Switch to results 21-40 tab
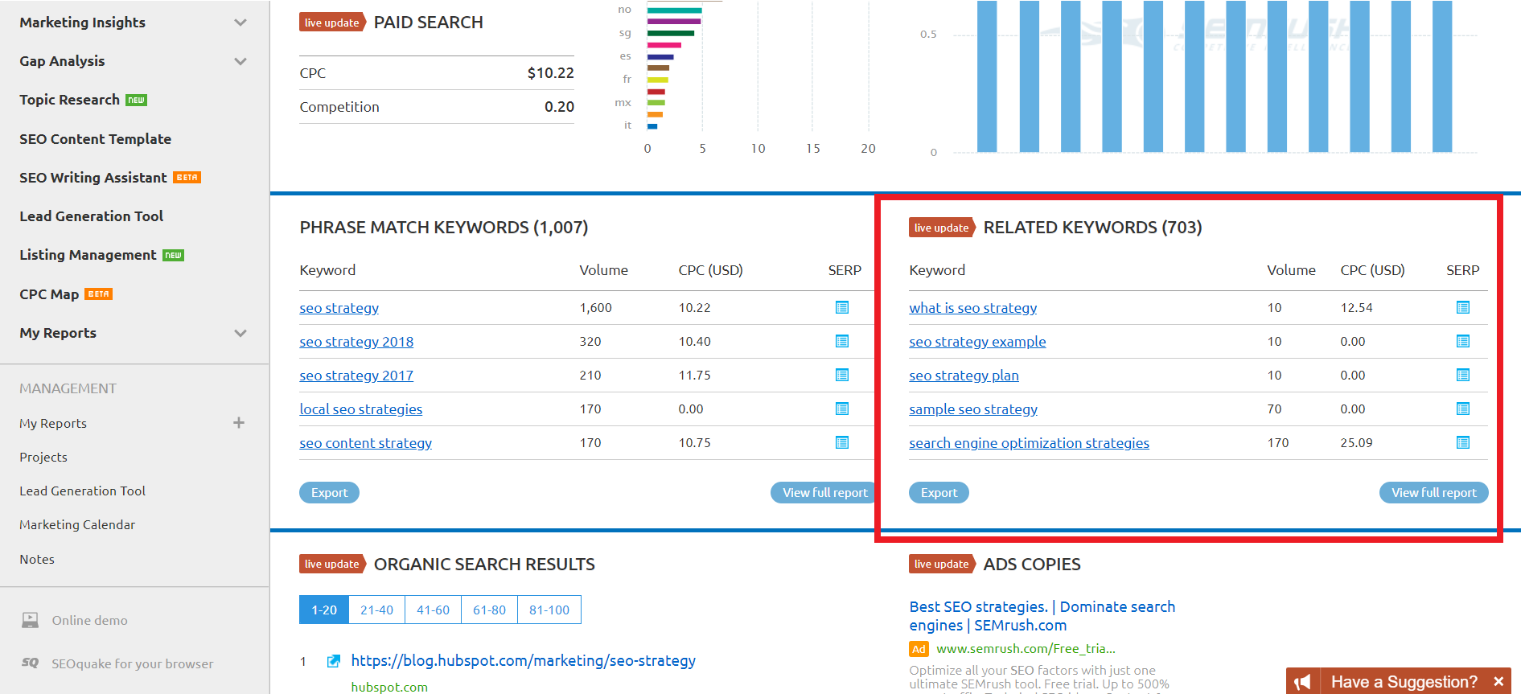The width and height of the screenshot is (1521, 694). [376, 610]
